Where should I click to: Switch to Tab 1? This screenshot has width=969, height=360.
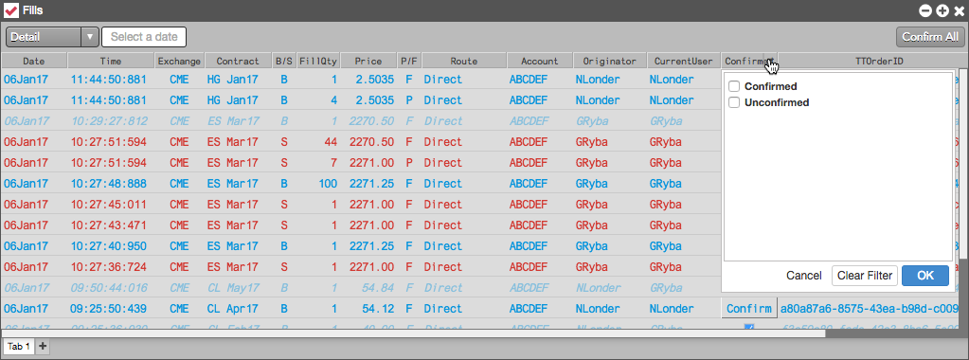(19, 347)
